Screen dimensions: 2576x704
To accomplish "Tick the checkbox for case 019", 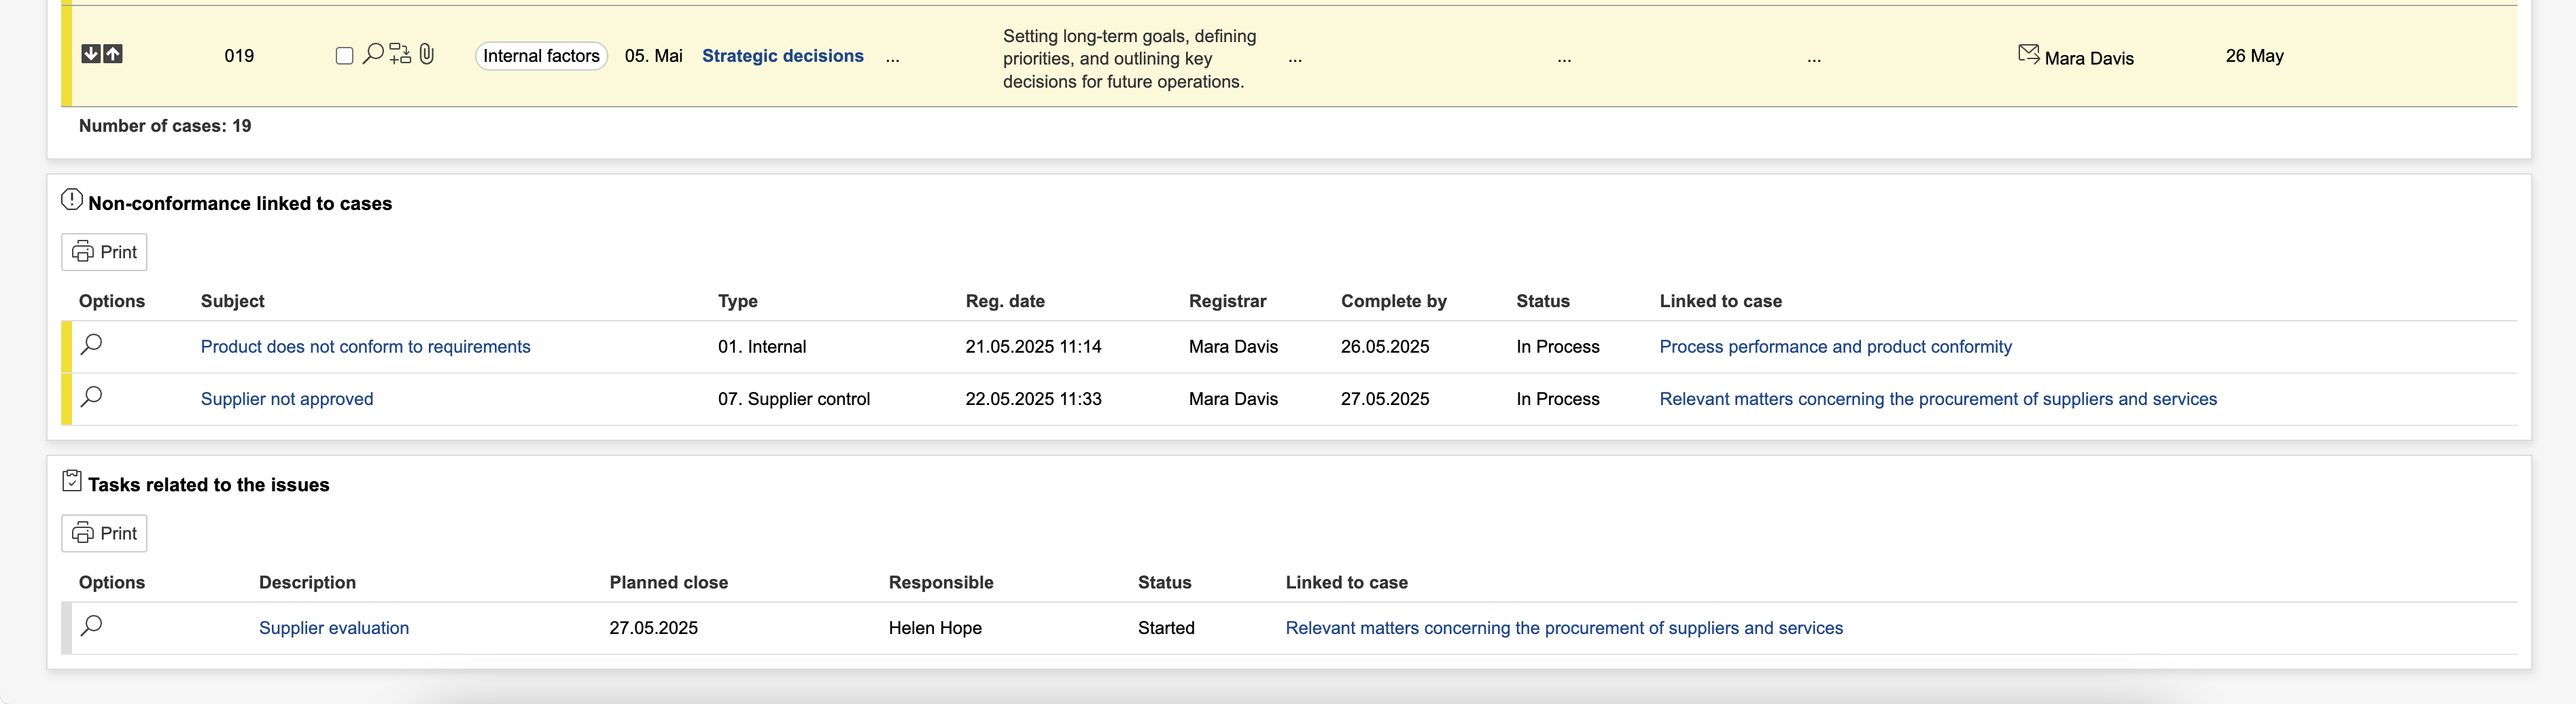I will (x=344, y=56).
